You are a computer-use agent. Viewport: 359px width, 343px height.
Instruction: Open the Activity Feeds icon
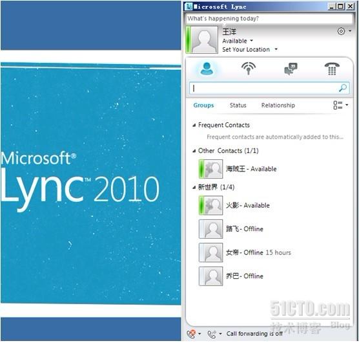coord(249,69)
